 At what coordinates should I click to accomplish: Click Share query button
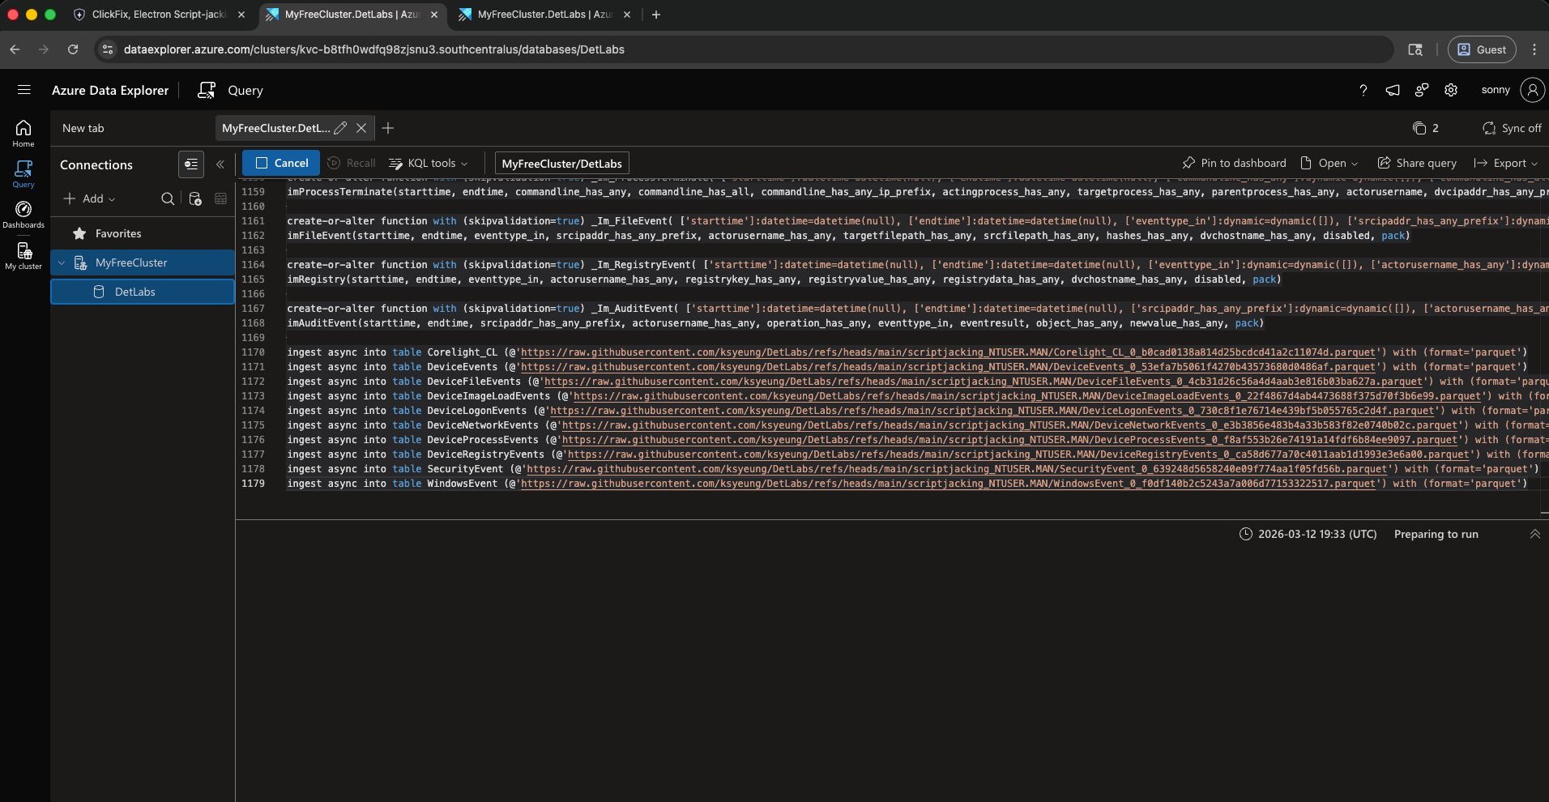1417,163
